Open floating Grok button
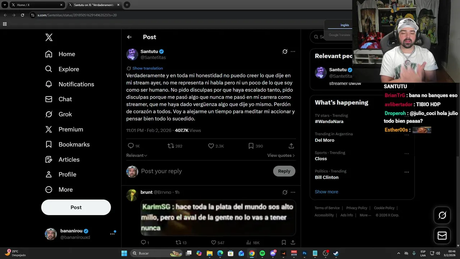Image resolution: width=460 pixels, height=259 pixels. 442,215
